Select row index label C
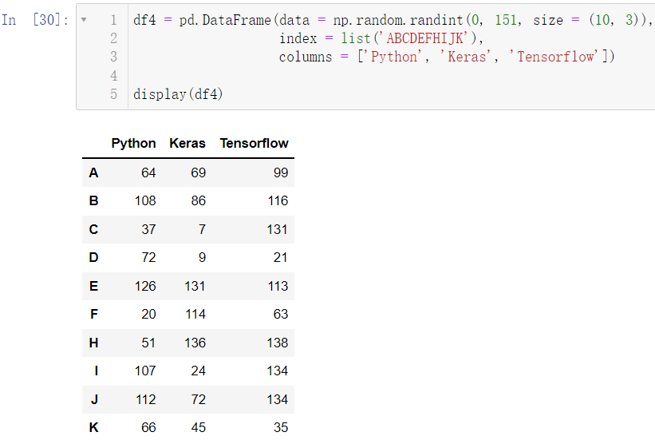Viewport: 655px width, 440px height. click(x=93, y=229)
